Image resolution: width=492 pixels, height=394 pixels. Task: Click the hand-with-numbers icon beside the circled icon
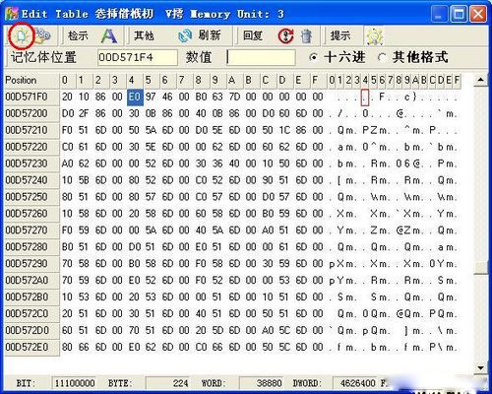[42, 35]
